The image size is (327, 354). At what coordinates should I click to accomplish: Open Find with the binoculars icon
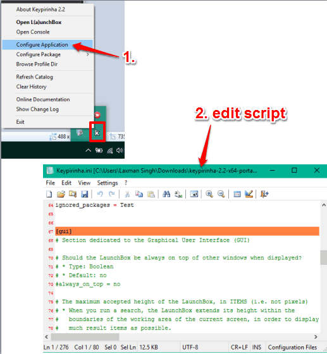tap(166, 194)
